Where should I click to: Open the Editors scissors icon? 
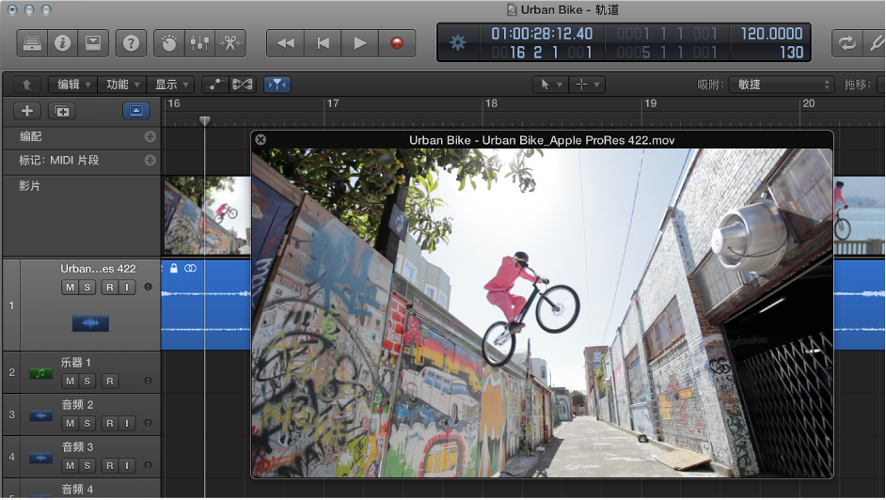pos(229,43)
